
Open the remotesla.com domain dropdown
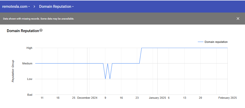[16, 7]
